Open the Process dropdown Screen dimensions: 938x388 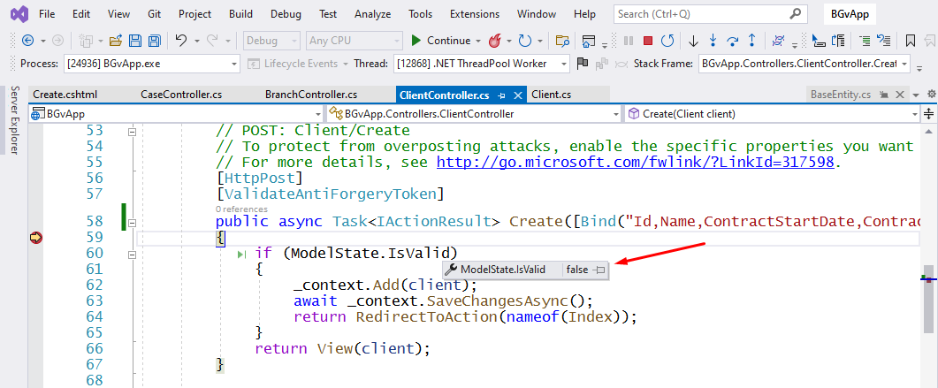tap(234, 63)
